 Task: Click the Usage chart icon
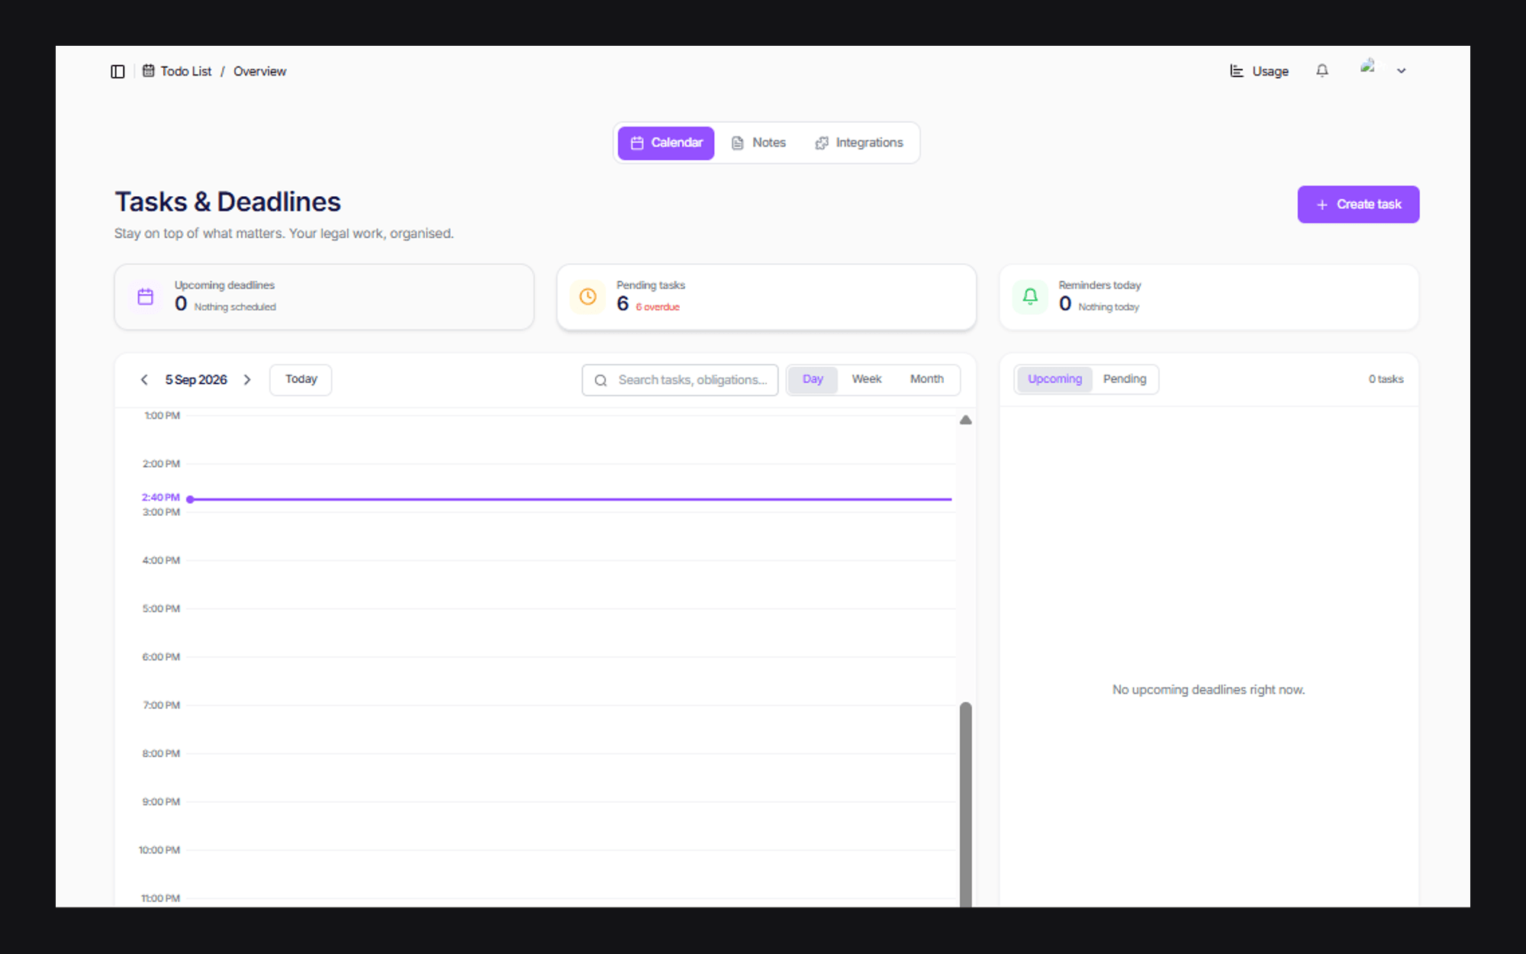point(1237,71)
